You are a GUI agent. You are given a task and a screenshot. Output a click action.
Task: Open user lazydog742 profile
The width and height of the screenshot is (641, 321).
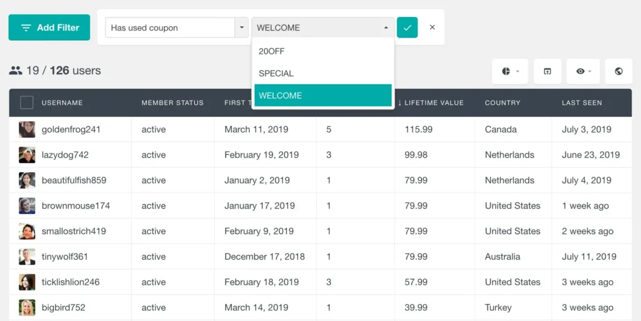coord(65,155)
